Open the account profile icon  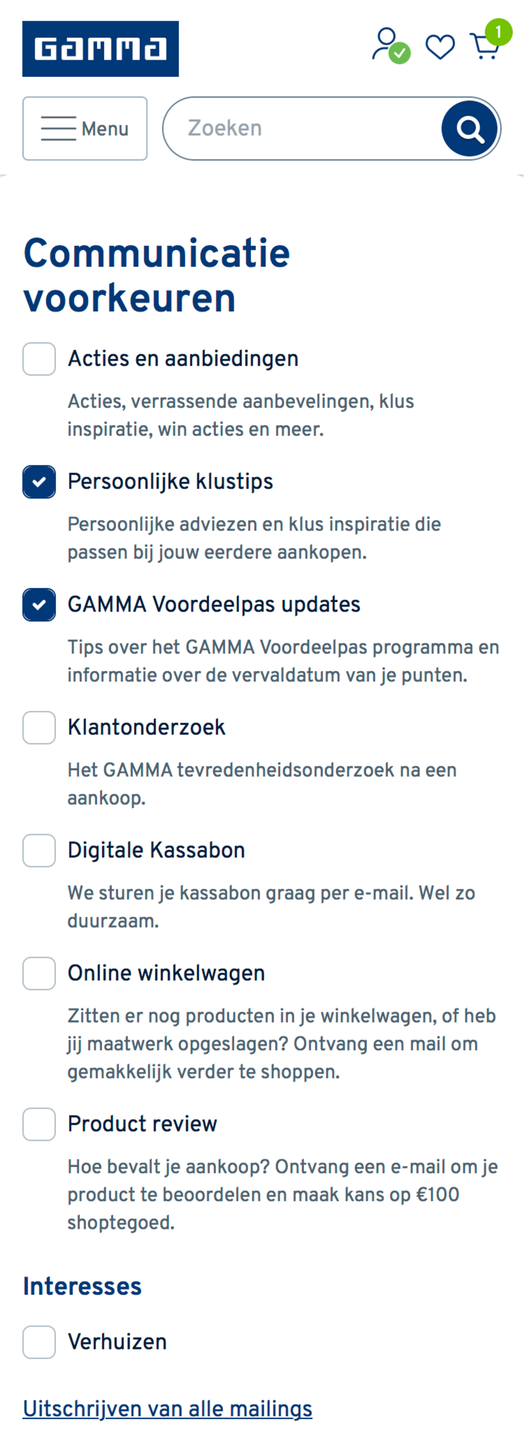[387, 46]
